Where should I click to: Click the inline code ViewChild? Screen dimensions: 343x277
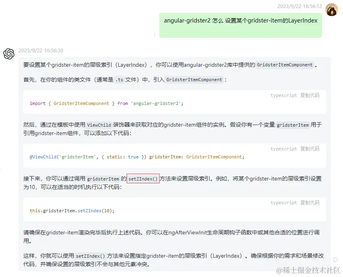click(99, 125)
